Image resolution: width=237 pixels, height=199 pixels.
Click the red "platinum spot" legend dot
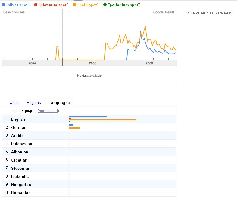pyautogui.click(x=36, y=5)
